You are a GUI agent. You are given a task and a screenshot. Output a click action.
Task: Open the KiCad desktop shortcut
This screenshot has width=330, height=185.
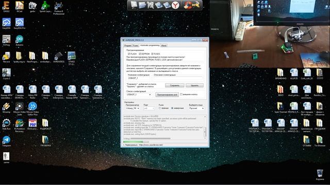click(x=20, y=7)
